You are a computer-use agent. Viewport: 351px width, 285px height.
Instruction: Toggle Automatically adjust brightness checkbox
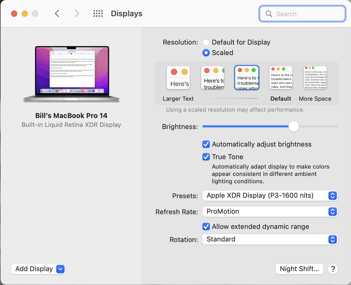click(206, 144)
